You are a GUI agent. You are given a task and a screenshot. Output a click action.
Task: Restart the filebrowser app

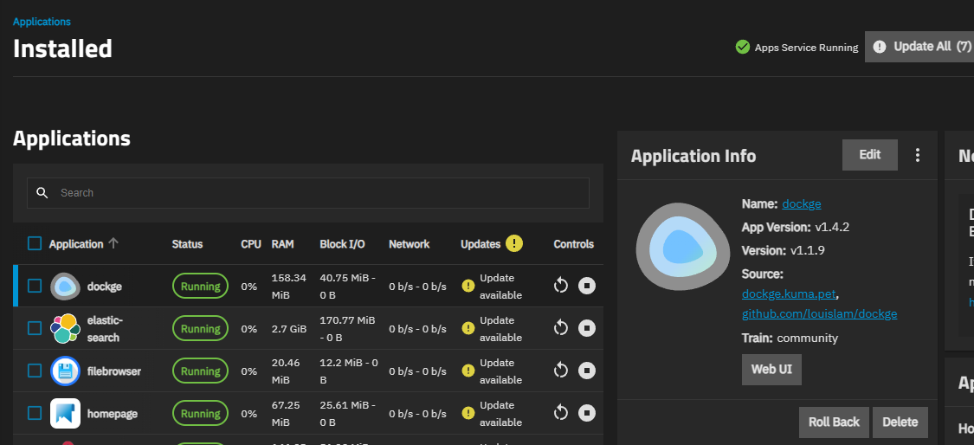(x=561, y=371)
